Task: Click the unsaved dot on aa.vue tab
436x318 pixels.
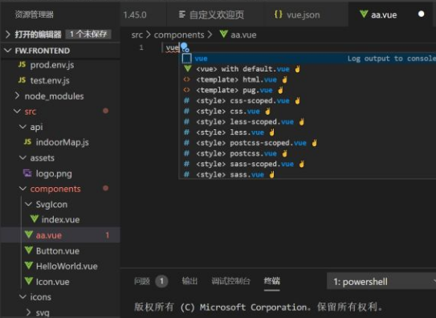Action: coord(421,14)
